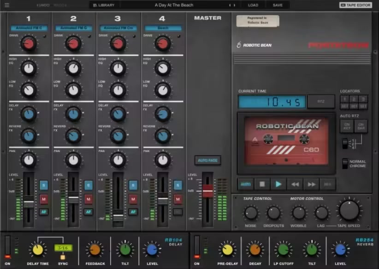
Task: Click the channel 2 High EQ knob
Action: pos(73,68)
